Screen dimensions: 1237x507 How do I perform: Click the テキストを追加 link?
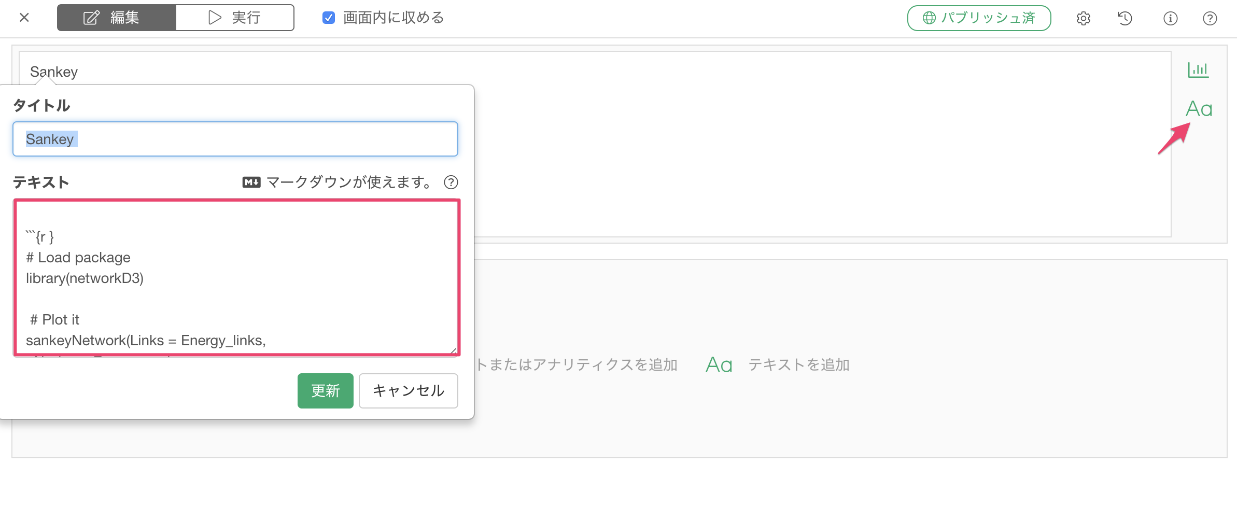(x=798, y=365)
